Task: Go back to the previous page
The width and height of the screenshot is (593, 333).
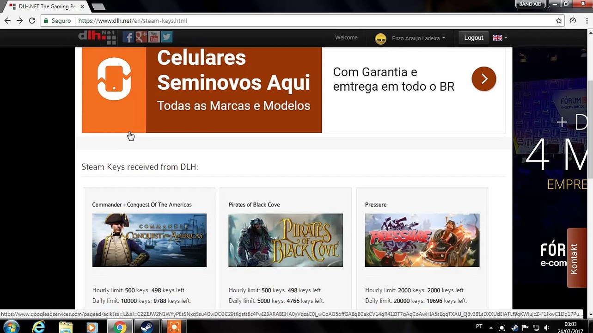Action: [x=7, y=21]
